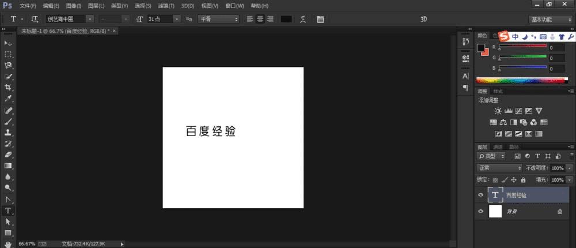Select the Blur tool
Screen dimensions: 576x248
pos(8,177)
